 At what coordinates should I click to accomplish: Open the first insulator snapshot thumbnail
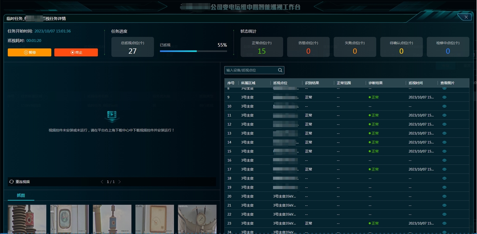[x=27, y=219]
